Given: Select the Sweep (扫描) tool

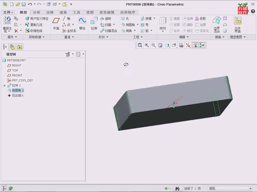Looking at the screenshot, I should coord(106,25).
